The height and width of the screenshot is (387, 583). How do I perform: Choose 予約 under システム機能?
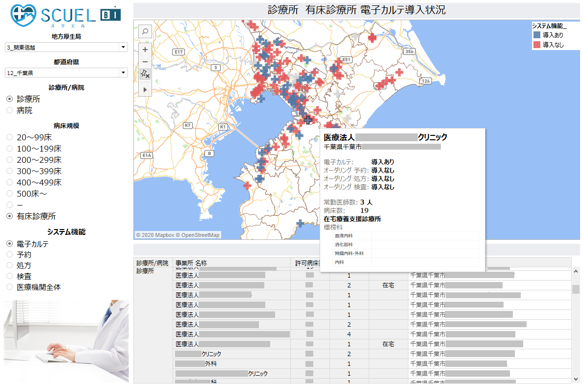click(x=10, y=255)
